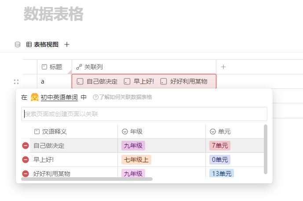Open the 初中英语单词 database link

point(59,97)
